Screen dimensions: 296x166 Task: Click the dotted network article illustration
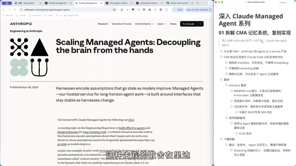(x=19, y=47)
